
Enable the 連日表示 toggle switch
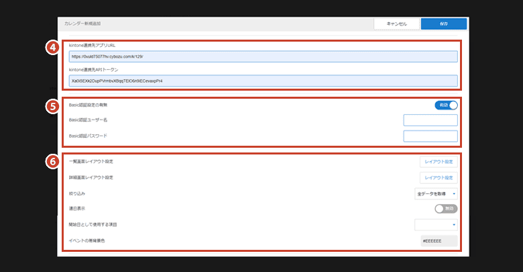point(446,209)
